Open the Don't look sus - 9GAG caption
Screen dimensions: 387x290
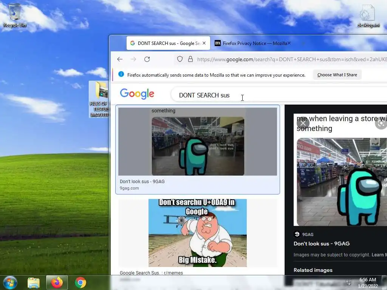(x=142, y=182)
